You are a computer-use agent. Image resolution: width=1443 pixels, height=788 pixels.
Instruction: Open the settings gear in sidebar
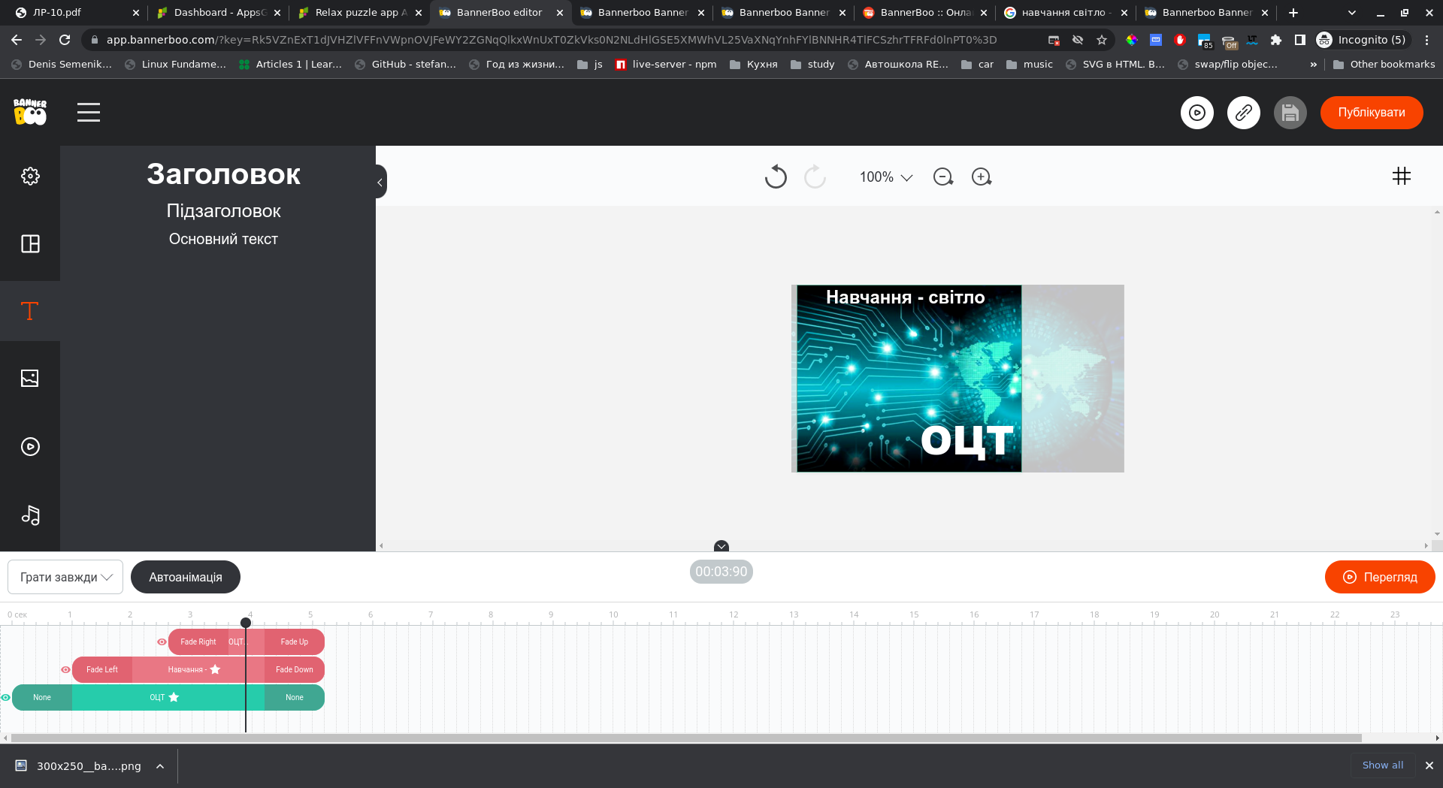(x=30, y=176)
